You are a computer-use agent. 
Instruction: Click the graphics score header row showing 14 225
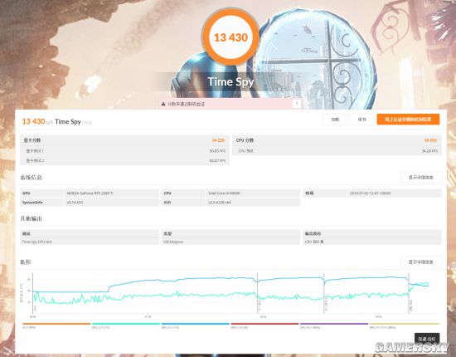pos(124,140)
